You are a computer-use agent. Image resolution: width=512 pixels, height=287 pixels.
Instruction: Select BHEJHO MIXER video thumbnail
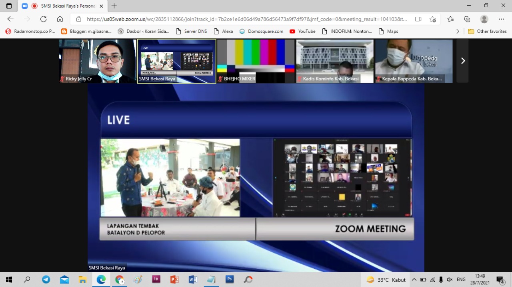[256, 61]
